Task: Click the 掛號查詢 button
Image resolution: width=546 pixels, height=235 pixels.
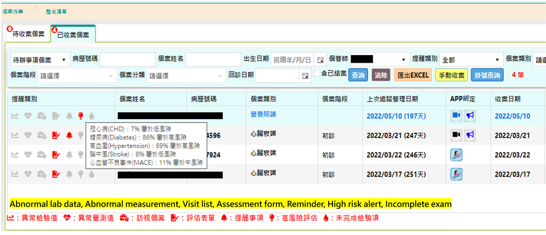Action: click(x=487, y=75)
